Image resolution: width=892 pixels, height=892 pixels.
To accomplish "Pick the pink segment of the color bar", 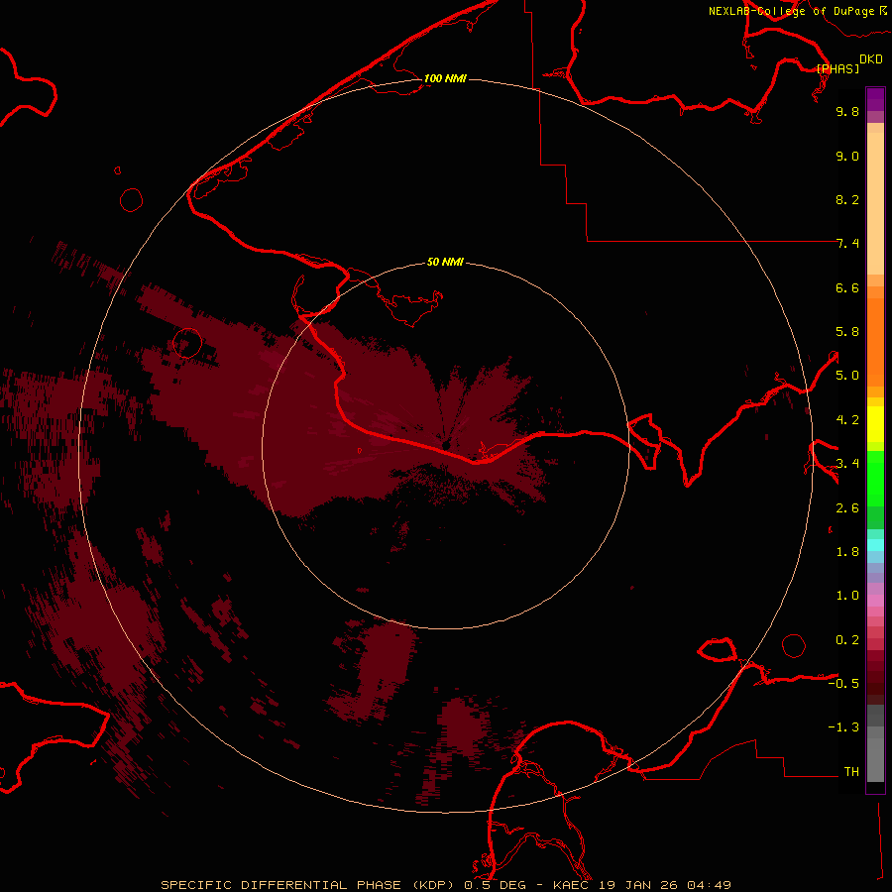I will click(875, 601).
